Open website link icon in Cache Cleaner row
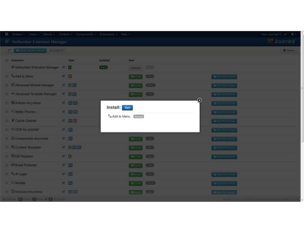This screenshot has width=304, height=228. (x=63, y=121)
